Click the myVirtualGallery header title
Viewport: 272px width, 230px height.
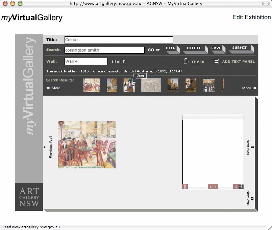point(32,18)
